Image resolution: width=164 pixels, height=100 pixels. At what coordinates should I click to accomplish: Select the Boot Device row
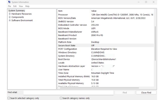(x=106, y=59)
